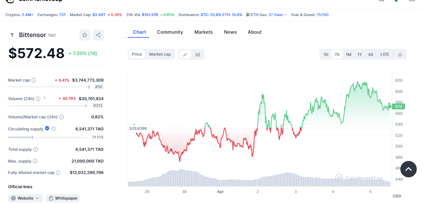Click the 0.82% Volume/Market cap value
The image size is (422, 203).
click(x=97, y=117)
